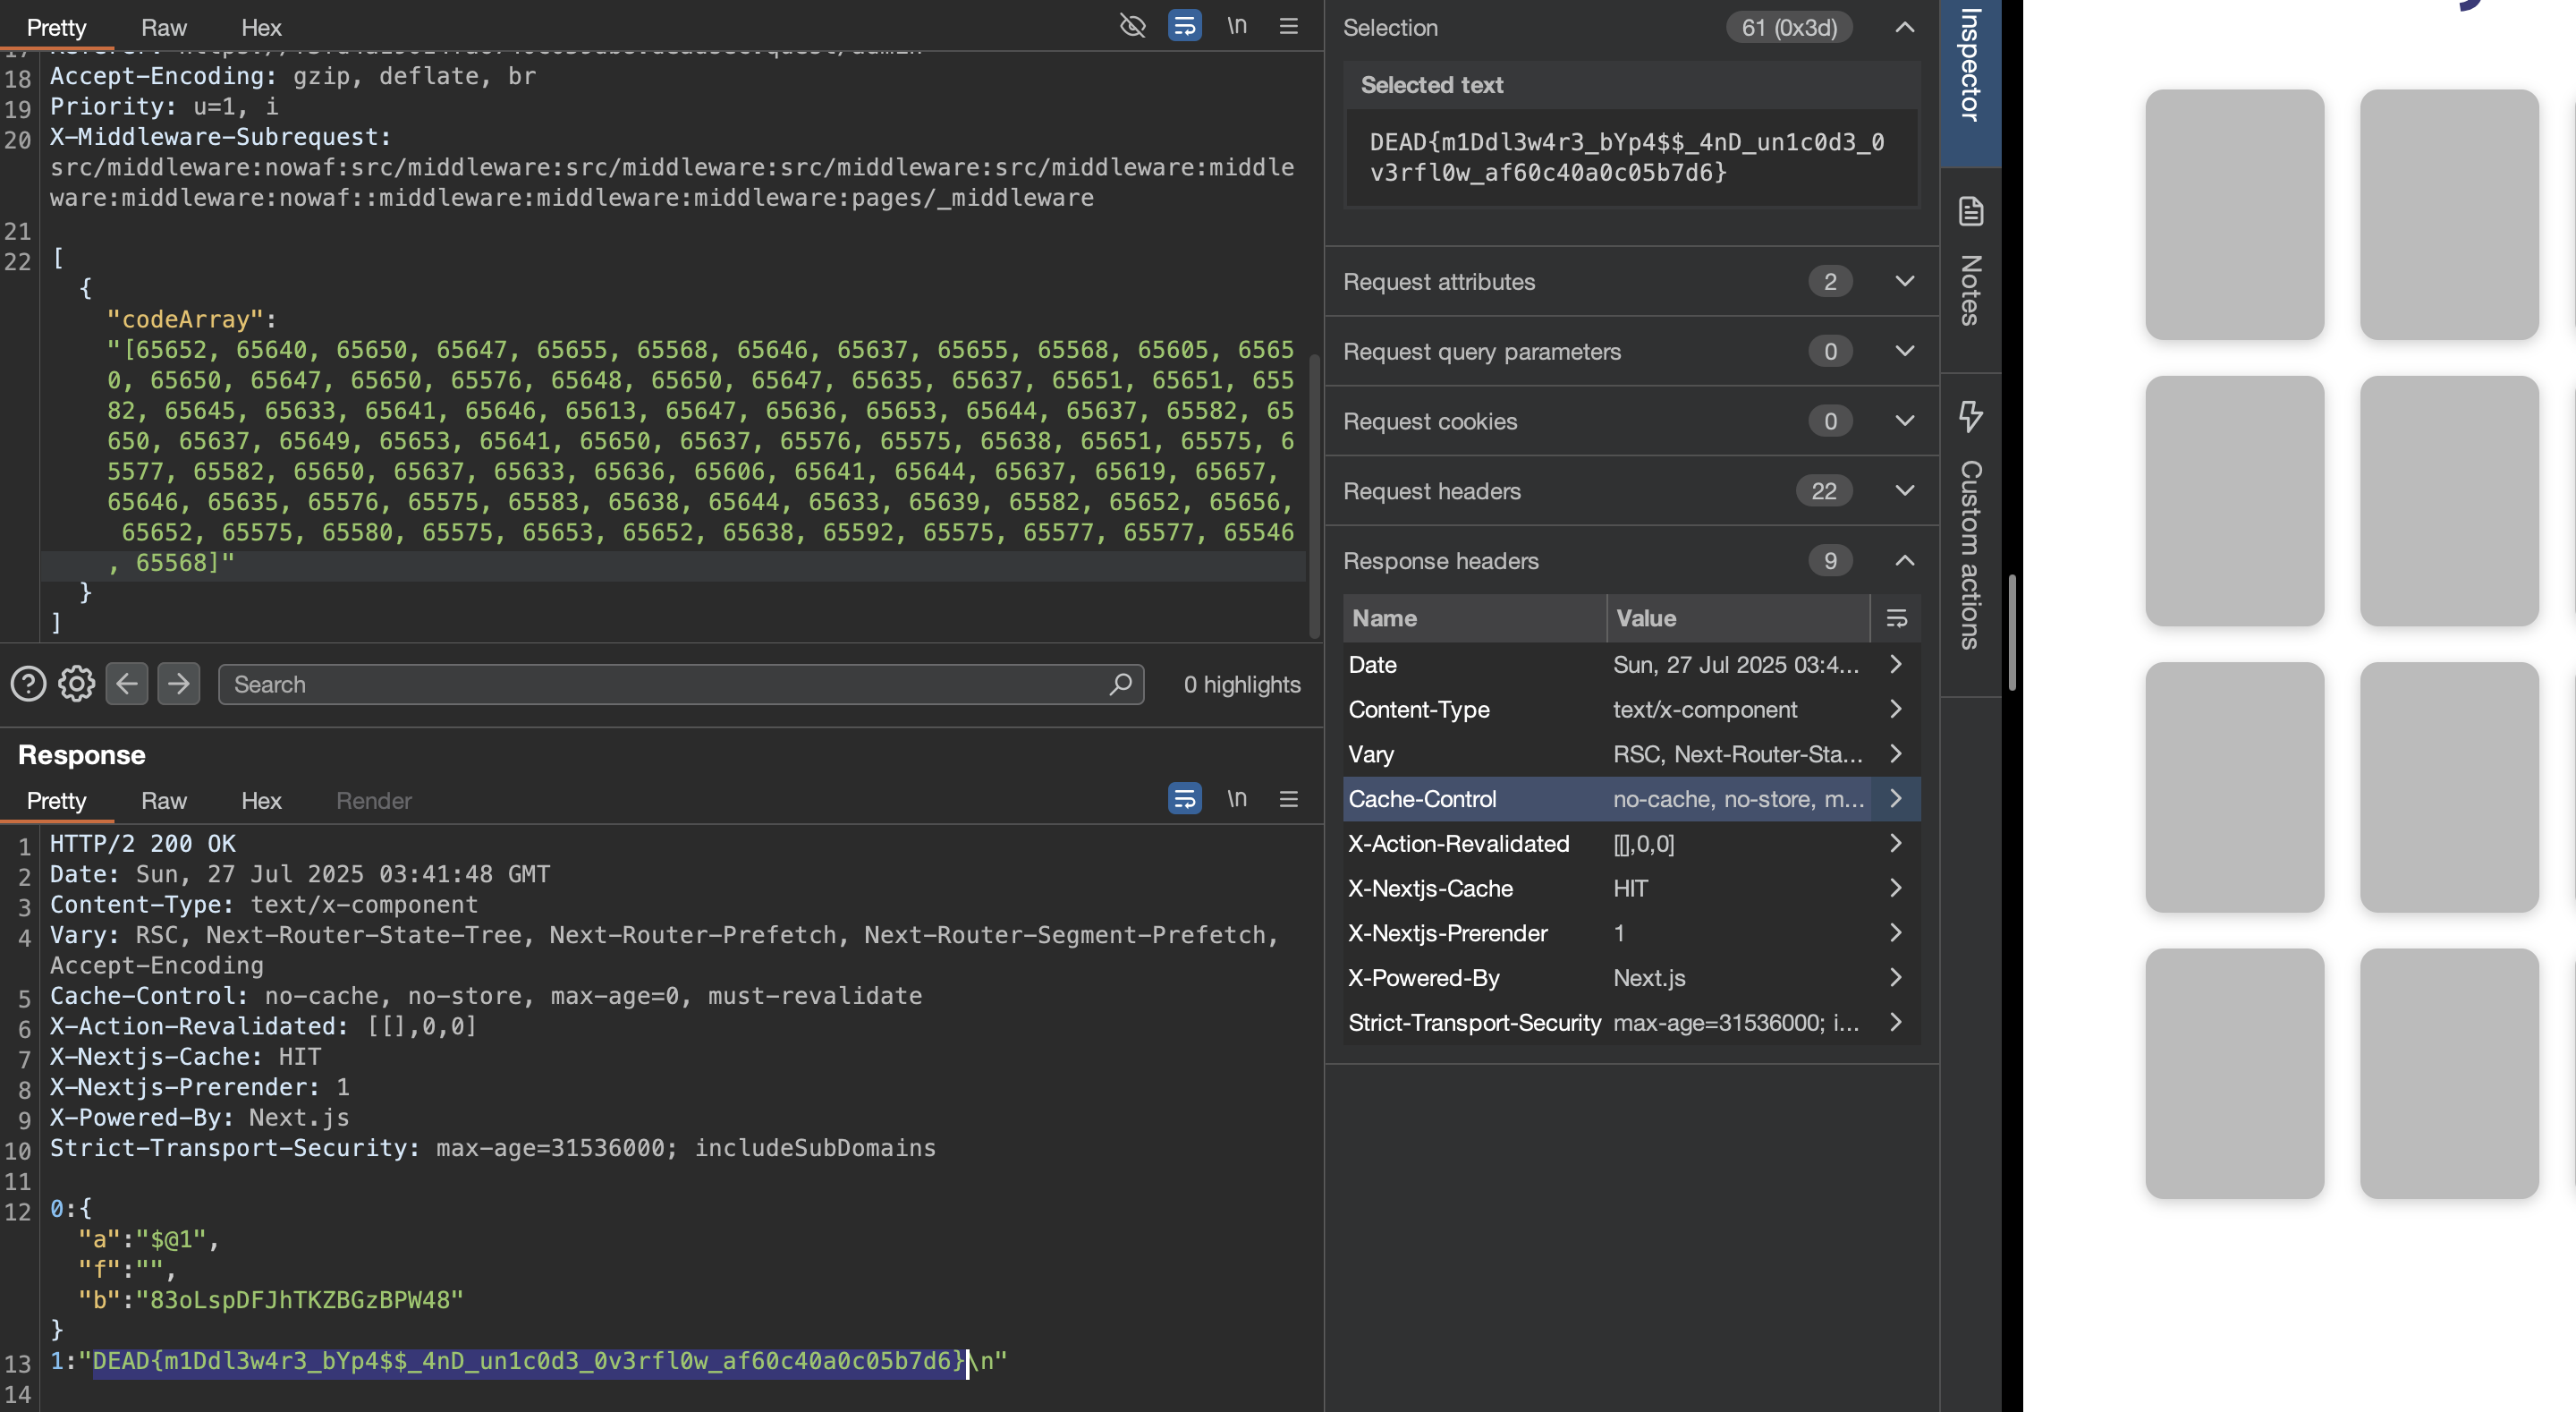Switch response view to Raw tab

[x=164, y=801]
